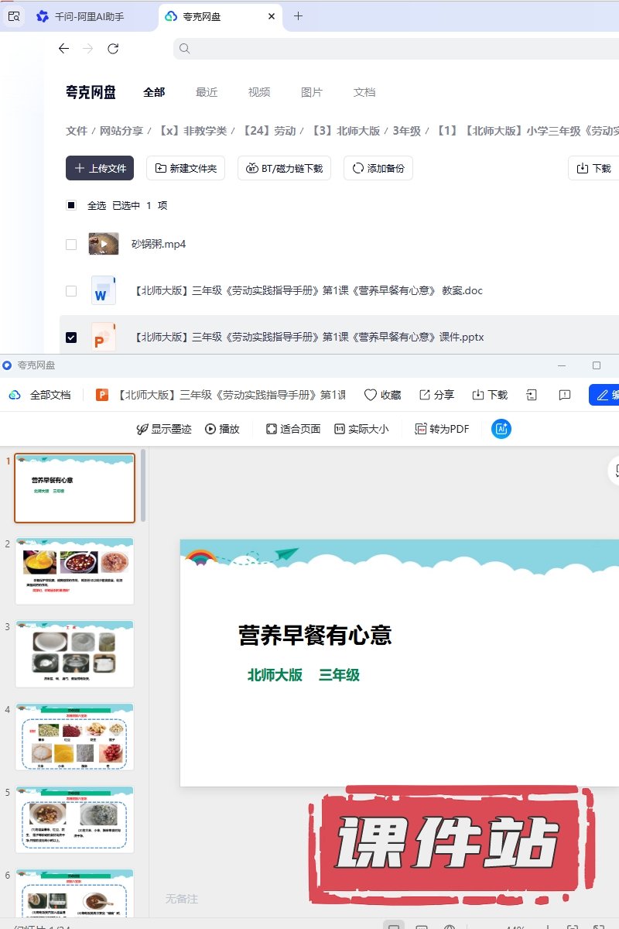Click the Convert to PDF (转为PDF) button
Screen dimensions: 619x929
pyautogui.click(x=442, y=429)
